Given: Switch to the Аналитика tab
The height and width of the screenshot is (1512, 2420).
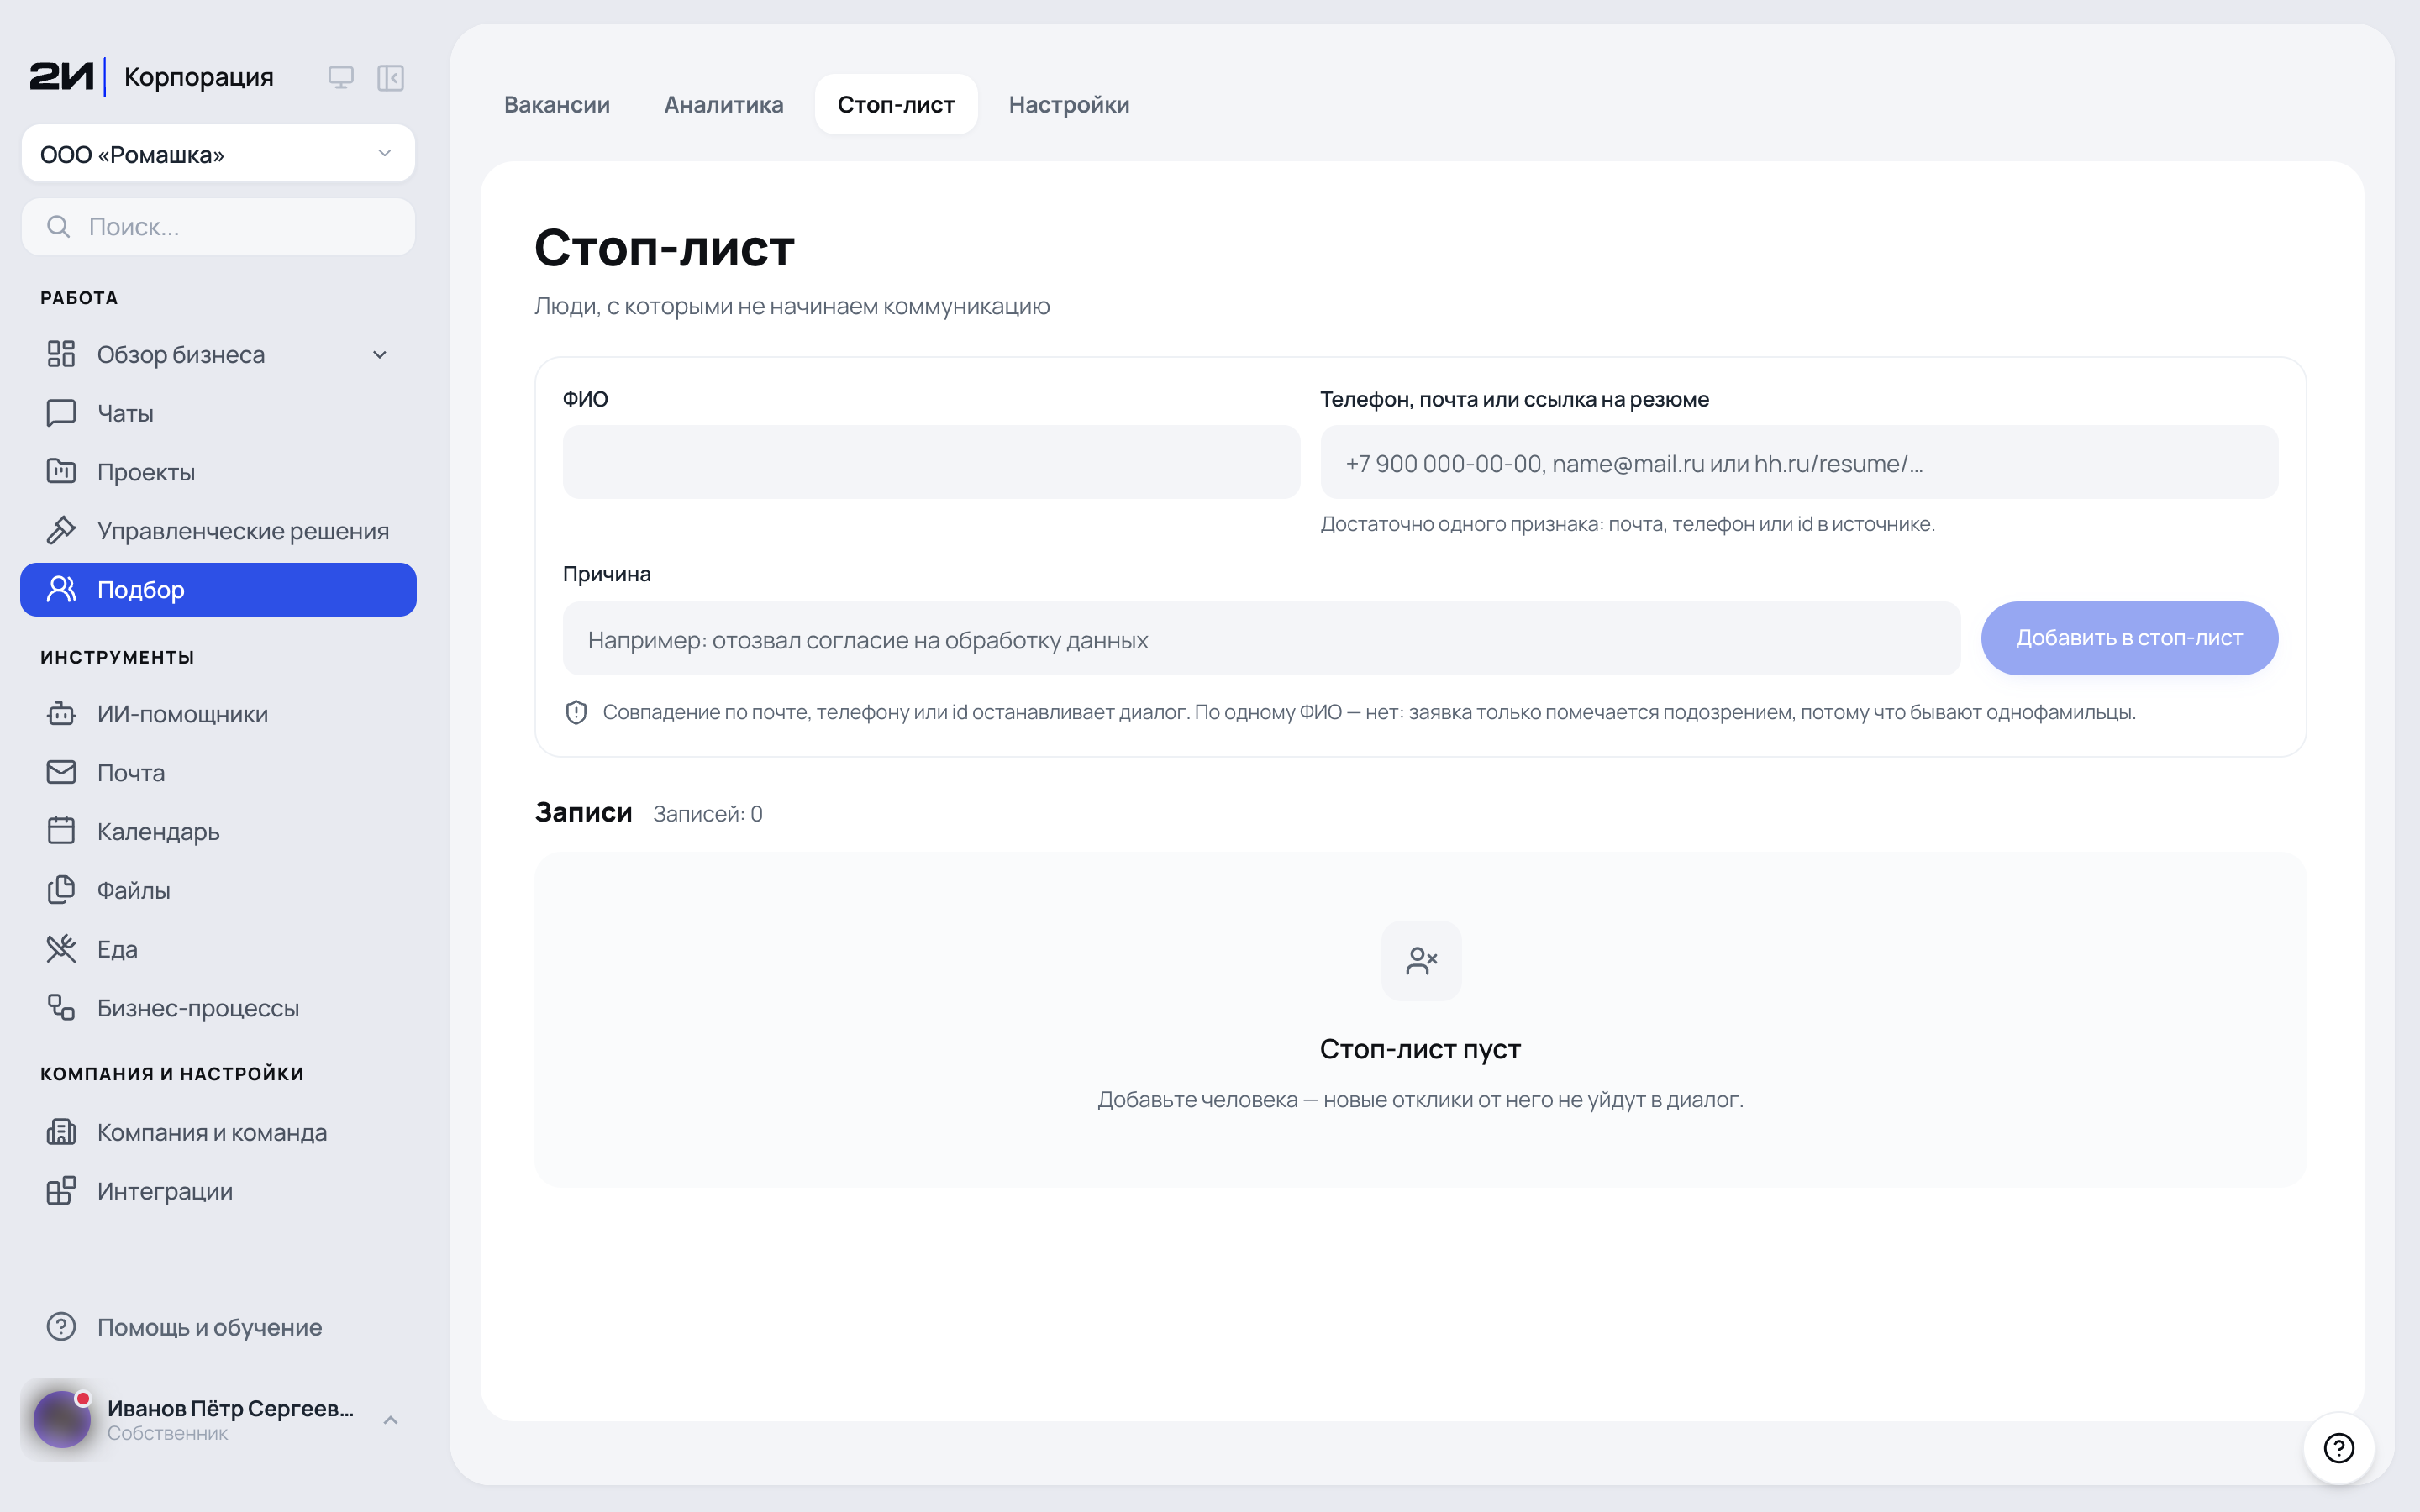Looking at the screenshot, I should 724,104.
